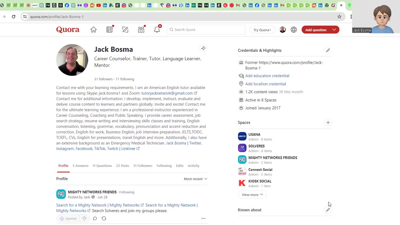The width and height of the screenshot is (400, 225).
Task: Open site information icon in address bar
Action: [x=25, y=17]
